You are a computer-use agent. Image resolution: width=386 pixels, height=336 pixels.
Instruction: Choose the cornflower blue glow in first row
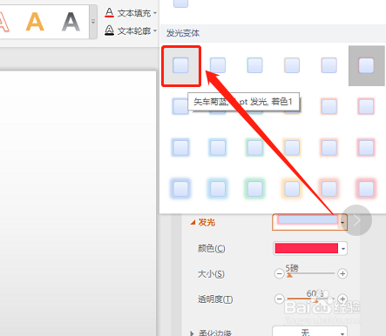point(180,65)
